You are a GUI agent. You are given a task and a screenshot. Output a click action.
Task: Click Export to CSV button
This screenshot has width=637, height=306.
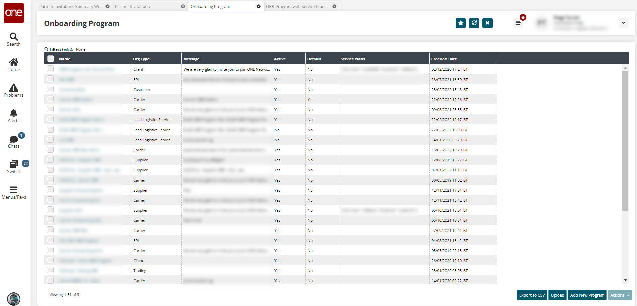point(532,295)
